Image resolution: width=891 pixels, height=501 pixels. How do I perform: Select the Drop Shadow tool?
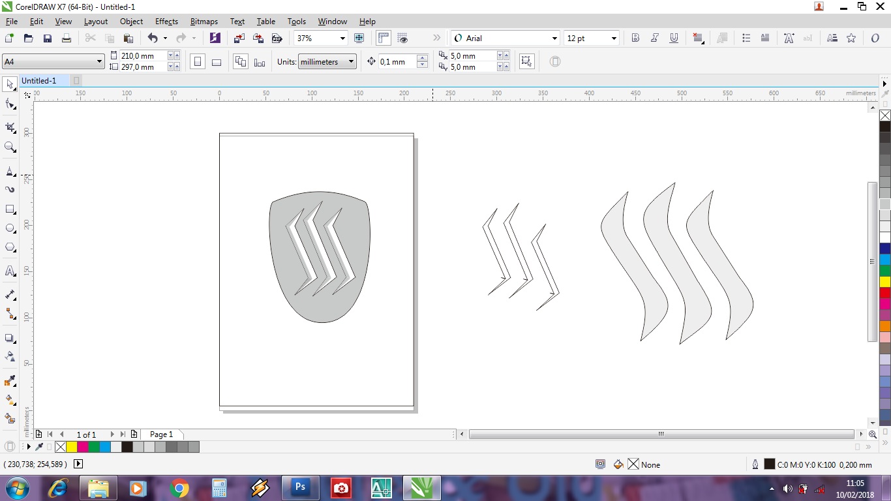click(x=10, y=338)
